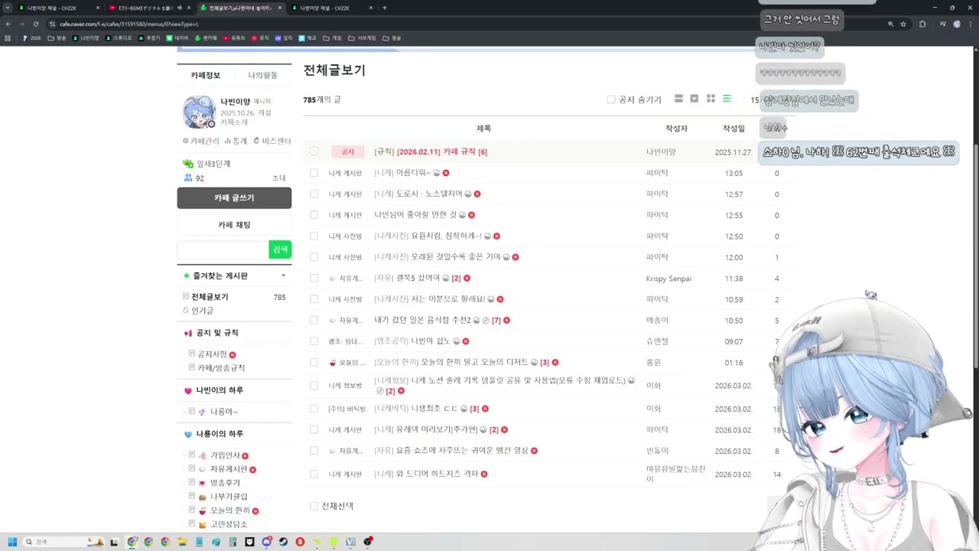
Task: Open 유튜브 bookmark
Action: tap(233, 37)
